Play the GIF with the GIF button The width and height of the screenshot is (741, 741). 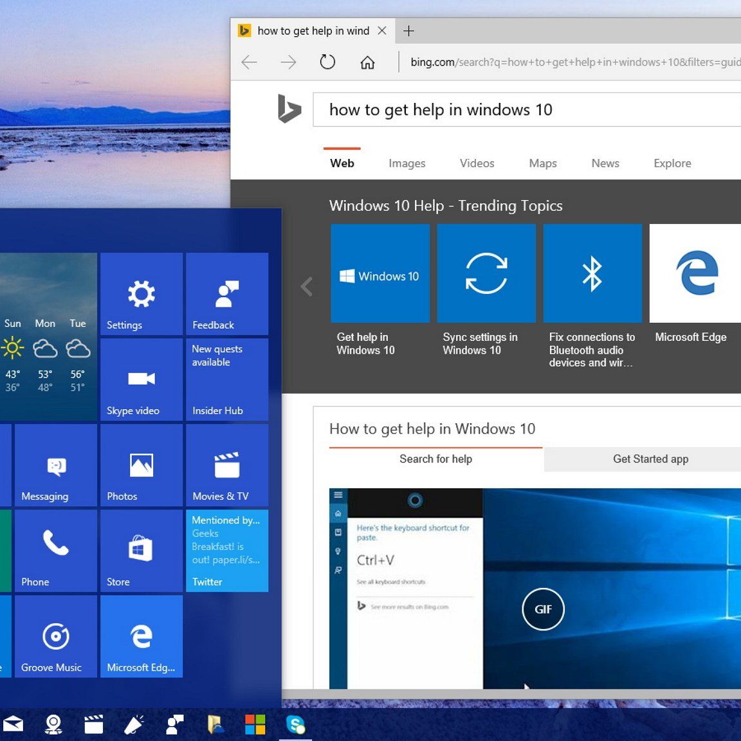[543, 609]
